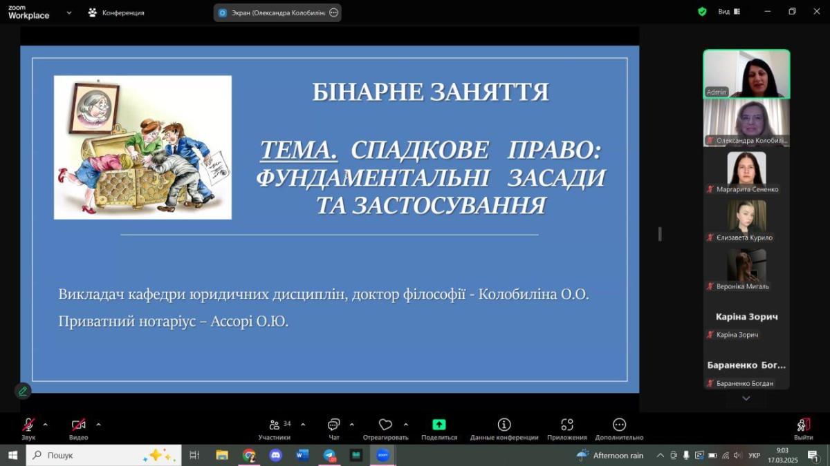Switch the УКР keyboard language indicator
This screenshot has width=830, height=466.
[x=755, y=455]
